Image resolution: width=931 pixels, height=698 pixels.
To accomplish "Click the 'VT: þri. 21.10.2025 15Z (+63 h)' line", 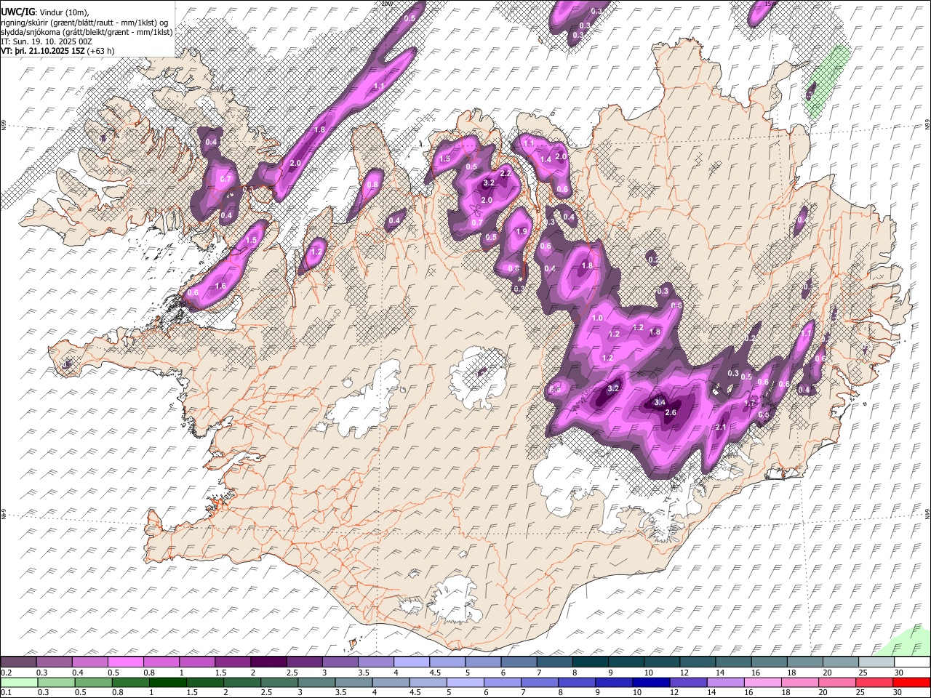I will coord(58,51).
